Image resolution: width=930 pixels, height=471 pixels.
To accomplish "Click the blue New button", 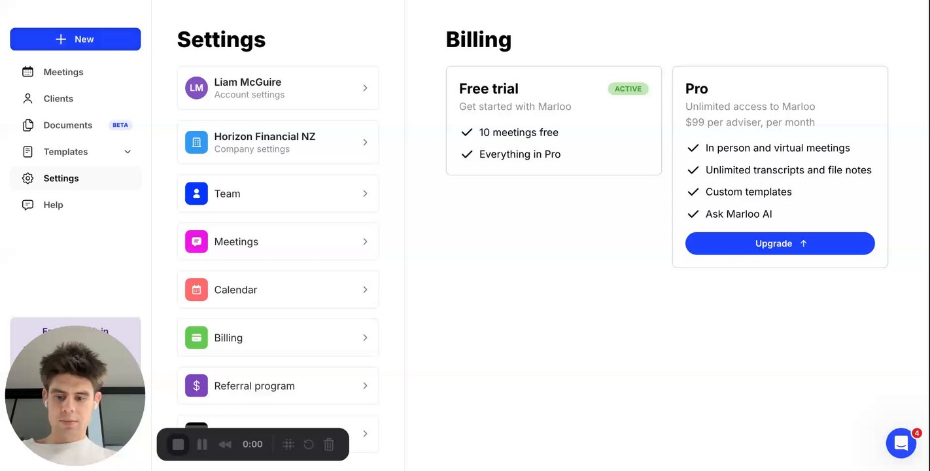I will click(x=75, y=39).
